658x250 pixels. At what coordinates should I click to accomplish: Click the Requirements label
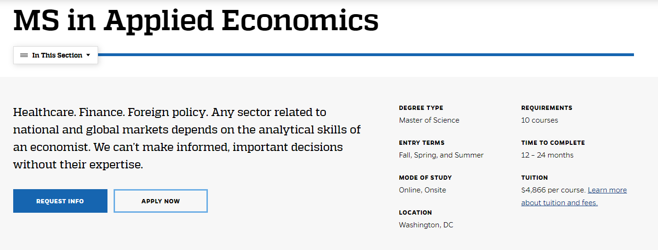[x=547, y=108]
